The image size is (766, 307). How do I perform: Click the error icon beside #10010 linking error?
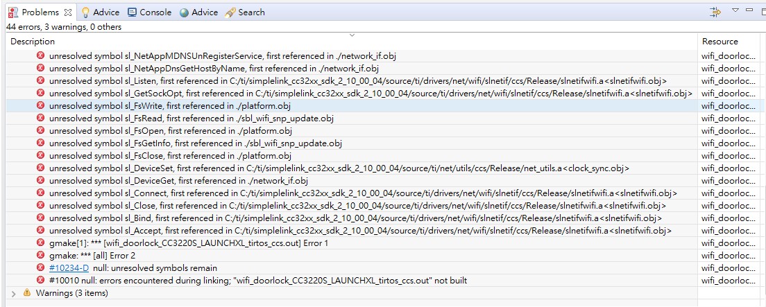point(40,281)
